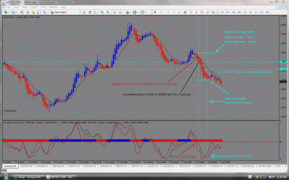
Task: Switch timeframe to H1
Action: click(x=245, y=12)
